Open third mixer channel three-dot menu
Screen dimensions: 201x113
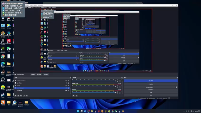tap(120, 93)
